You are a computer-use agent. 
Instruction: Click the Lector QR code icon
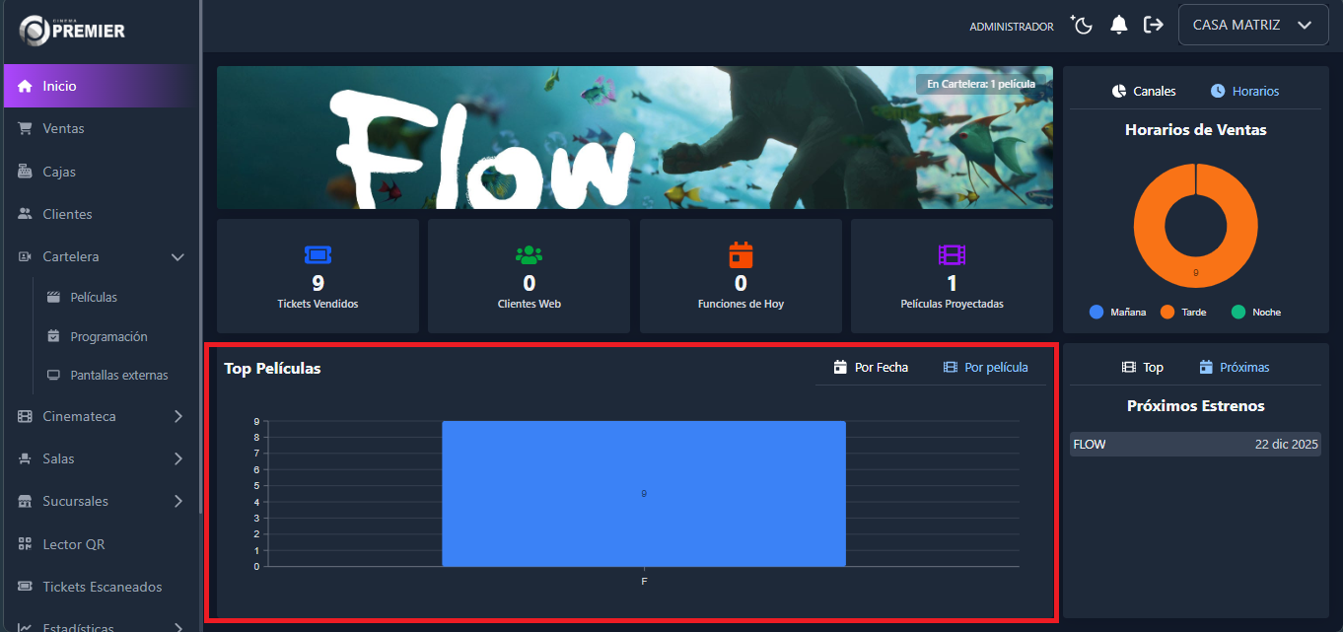tap(26, 544)
